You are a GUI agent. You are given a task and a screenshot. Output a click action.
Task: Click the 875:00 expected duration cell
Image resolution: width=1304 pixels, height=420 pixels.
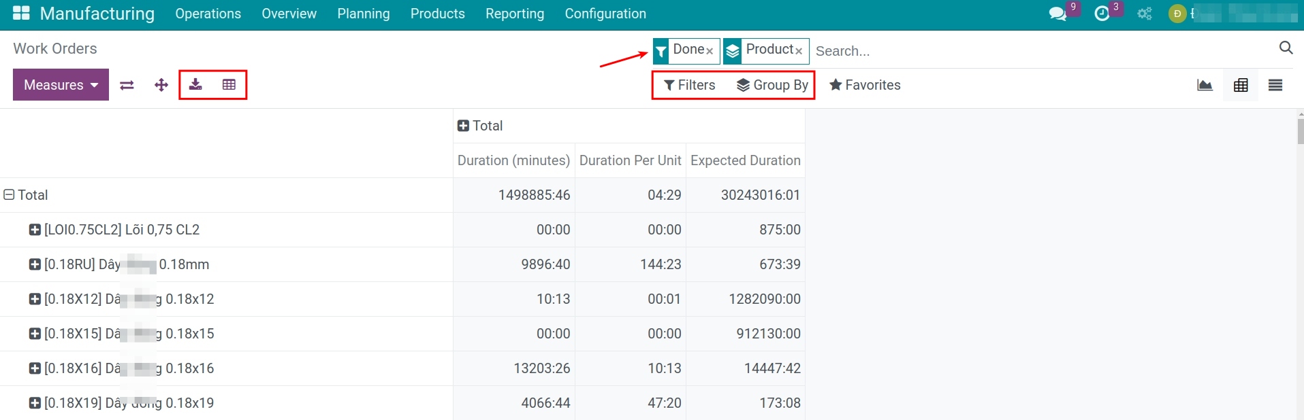tap(745, 230)
